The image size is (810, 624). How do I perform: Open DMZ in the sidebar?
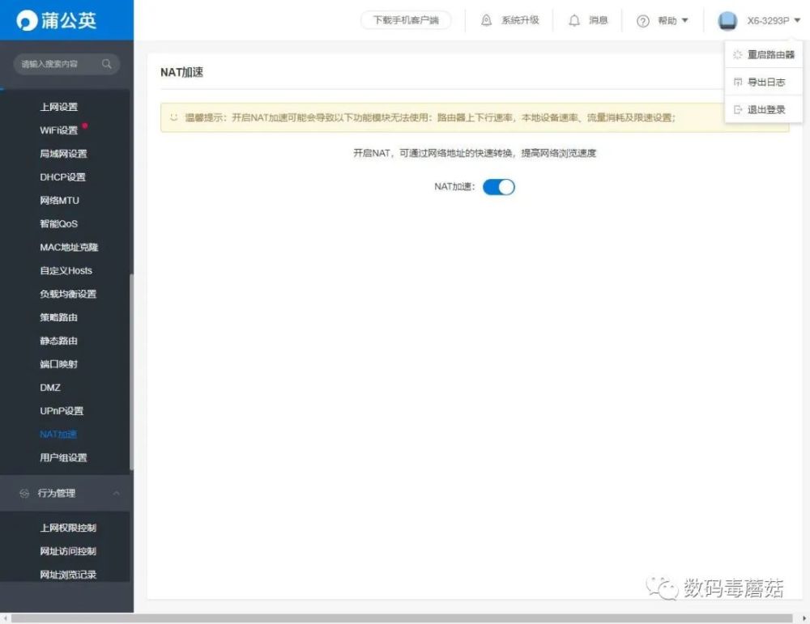tap(50, 388)
